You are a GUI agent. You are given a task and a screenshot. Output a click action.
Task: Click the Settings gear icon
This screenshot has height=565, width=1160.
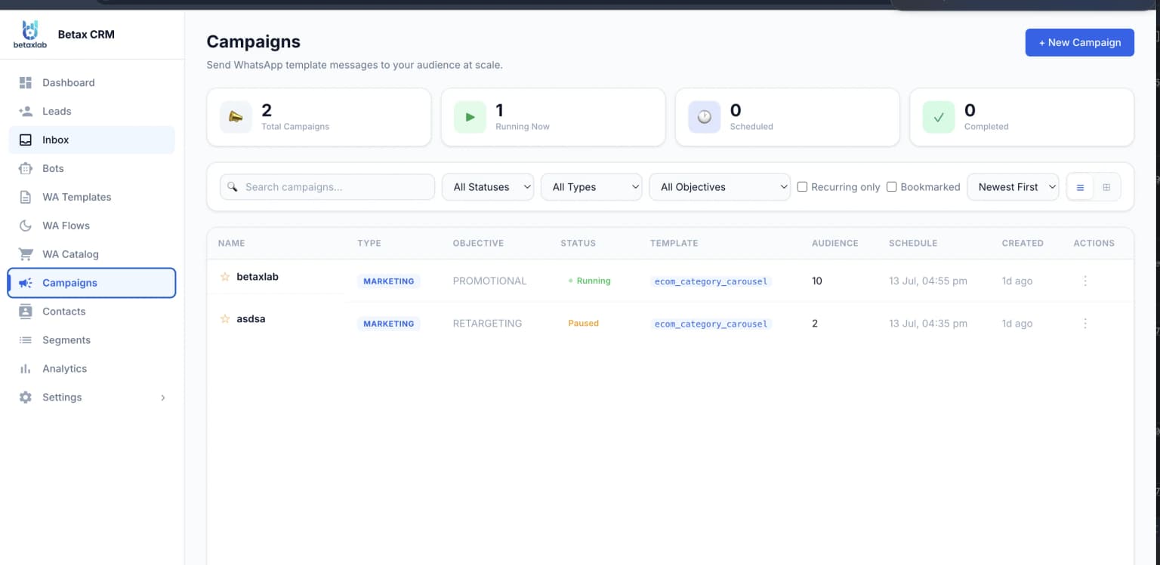pyautogui.click(x=26, y=398)
